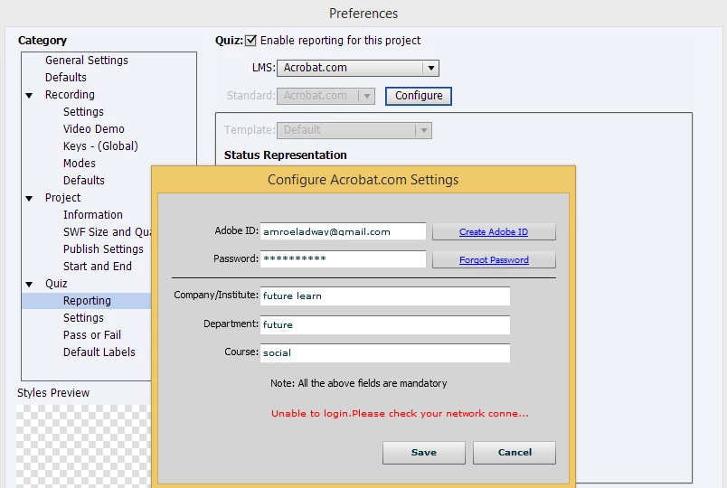Open the LMS Acrobat.com dropdown

357,68
